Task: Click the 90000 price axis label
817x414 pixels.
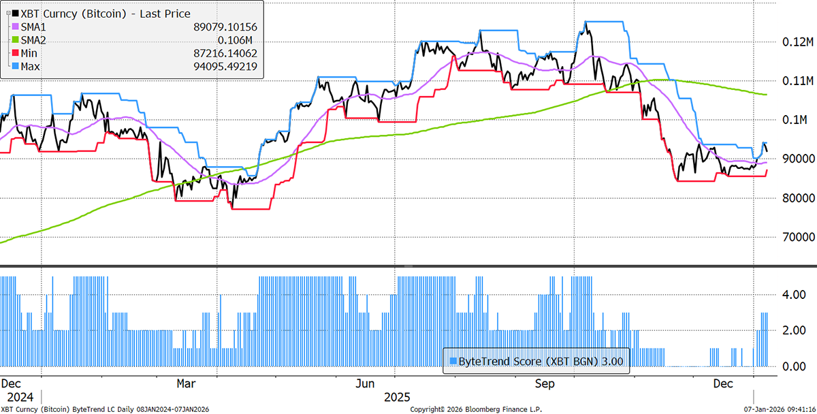Action: (x=790, y=159)
